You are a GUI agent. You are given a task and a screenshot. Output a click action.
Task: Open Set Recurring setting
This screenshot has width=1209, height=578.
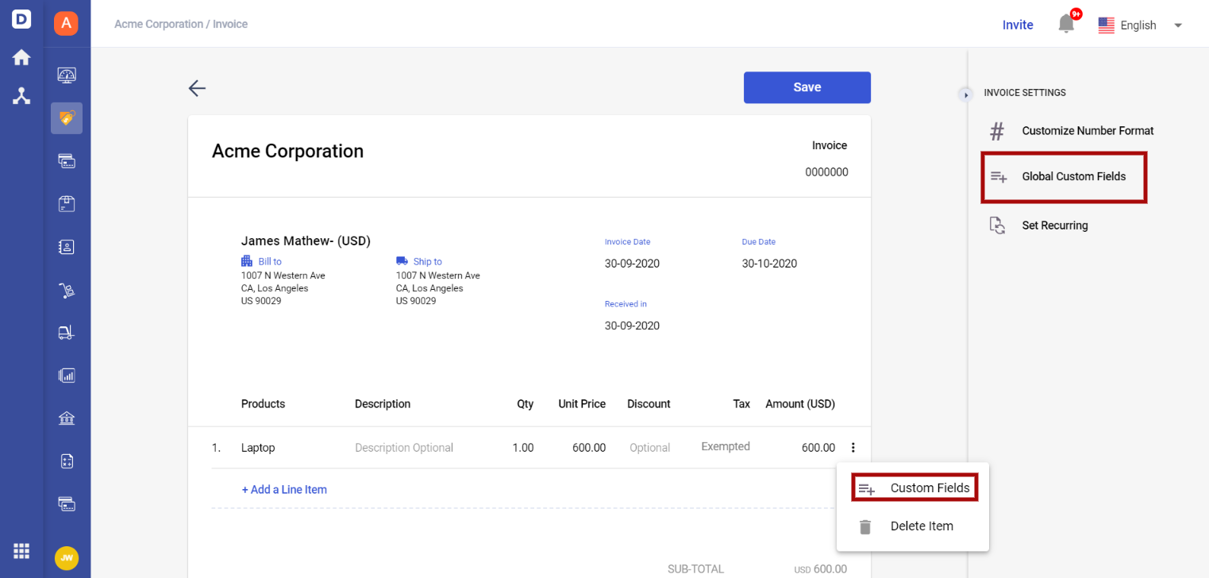click(1038, 225)
